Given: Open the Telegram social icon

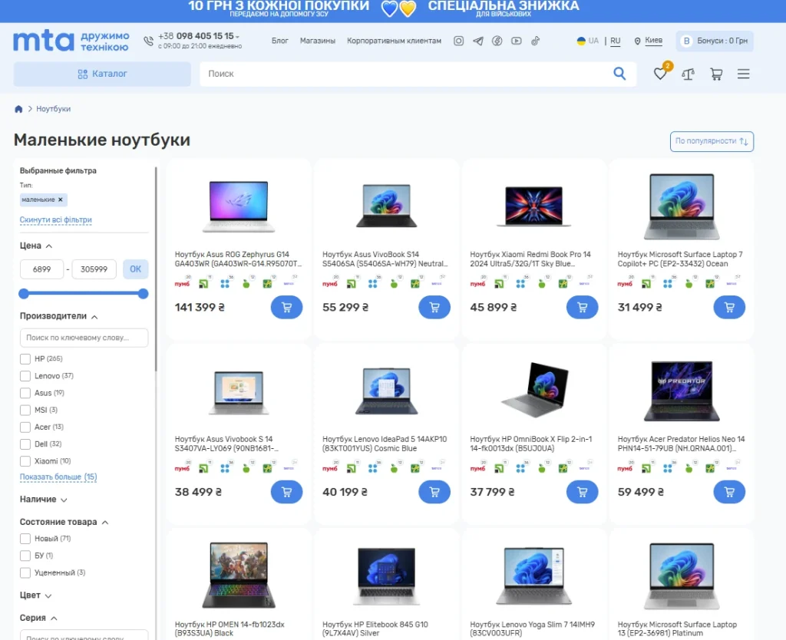Looking at the screenshot, I should coord(477,41).
